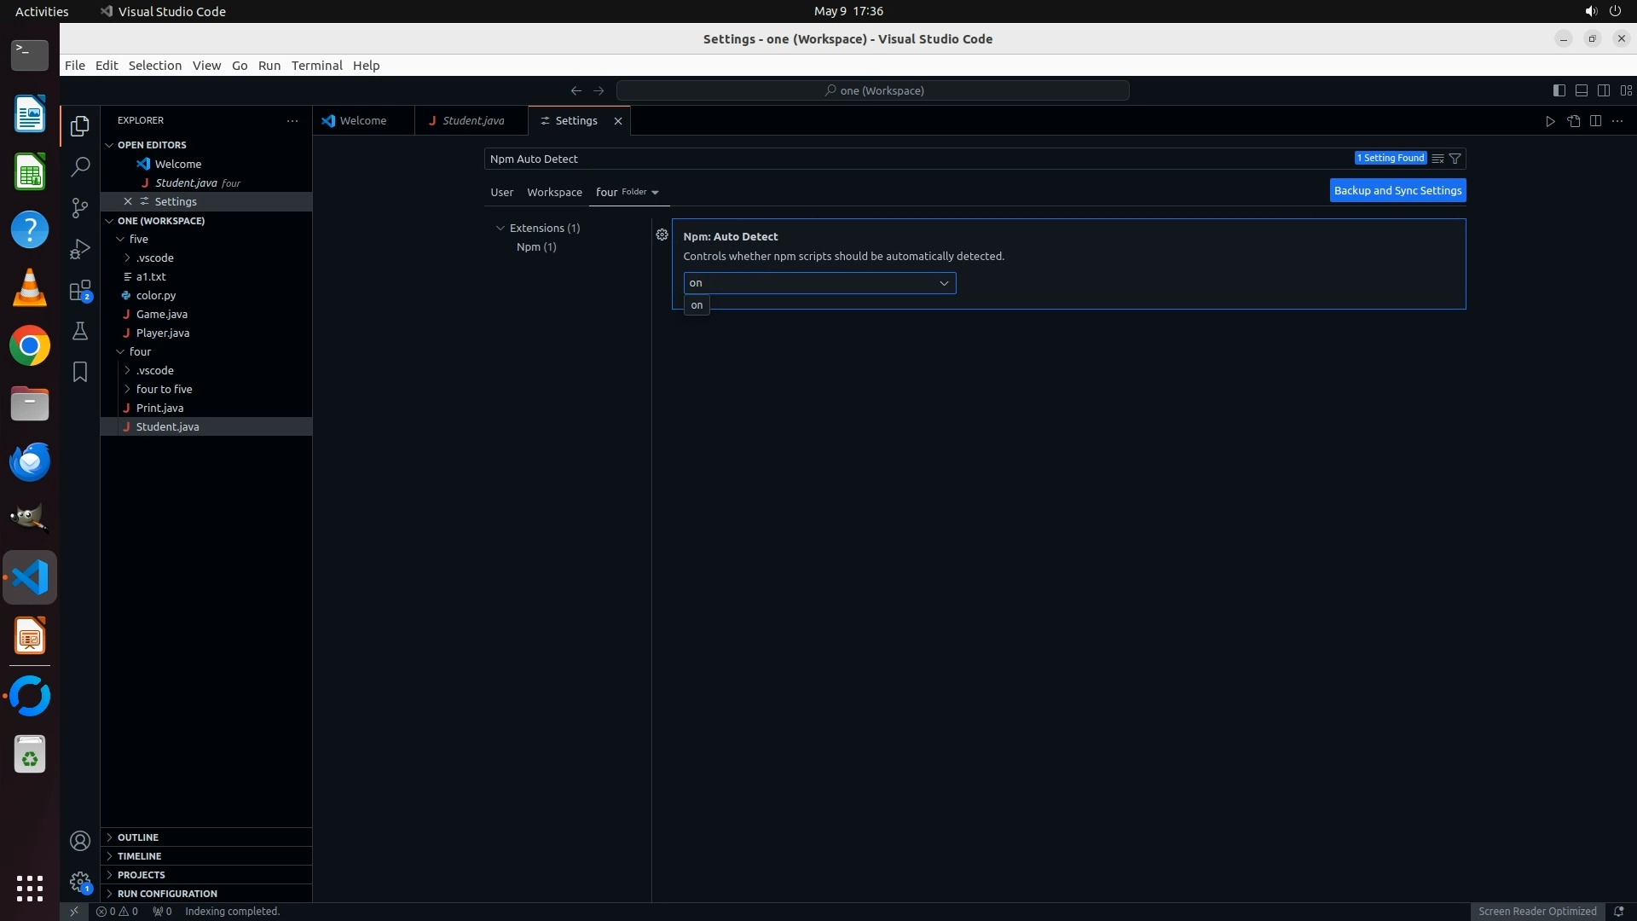Click the Screen Reader Optimized status item

point(1536,911)
